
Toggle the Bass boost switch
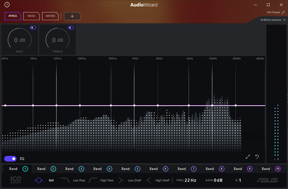click(x=33, y=28)
